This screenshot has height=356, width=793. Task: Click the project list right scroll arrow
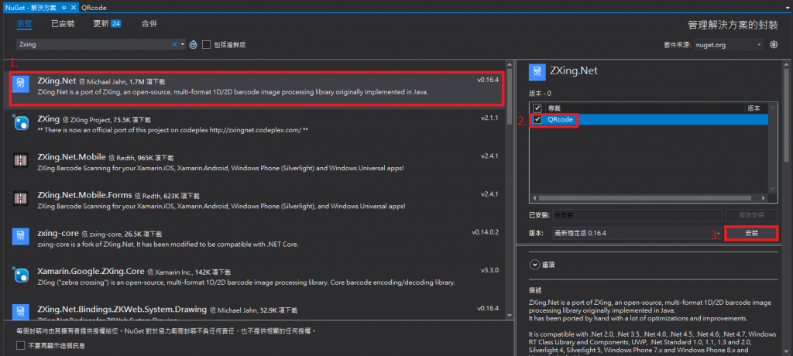764,198
